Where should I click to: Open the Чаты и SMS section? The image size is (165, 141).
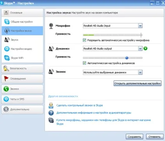point(22,99)
